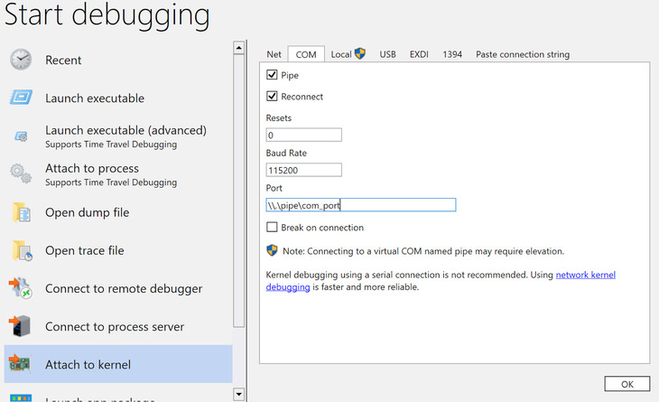Select the Attach to kernel option
The image size is (659, 402).
click(117, 365)
